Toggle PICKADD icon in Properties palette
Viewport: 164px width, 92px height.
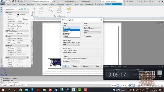pos(22,9)
